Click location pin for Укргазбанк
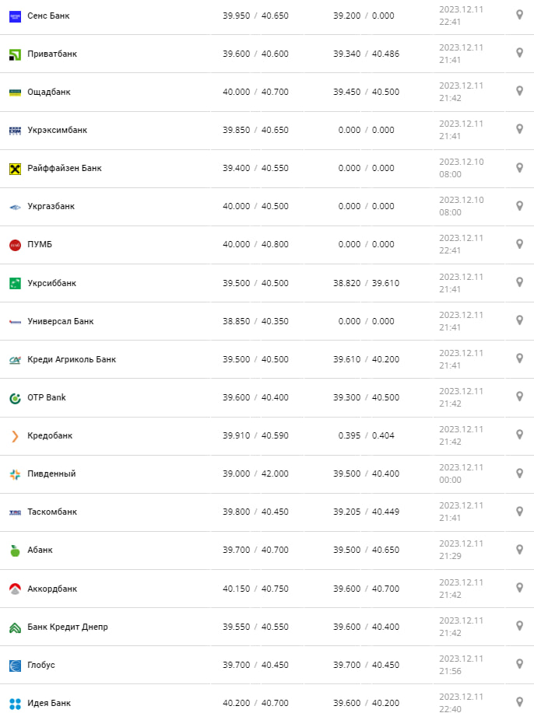This screenshot has width=534, height=713. pyautogui.click(x=519, y=205)
